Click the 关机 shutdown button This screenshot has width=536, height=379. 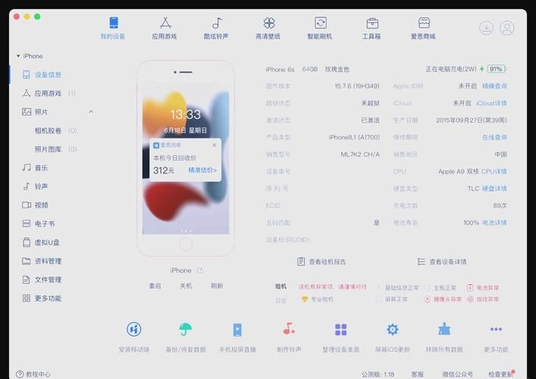(186, 286)
